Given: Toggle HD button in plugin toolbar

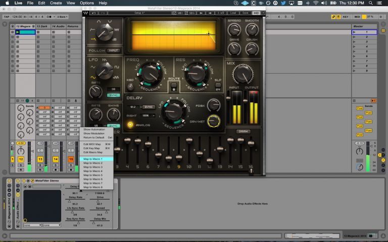Looking at the screenshot, I should (x=256, y=13).
